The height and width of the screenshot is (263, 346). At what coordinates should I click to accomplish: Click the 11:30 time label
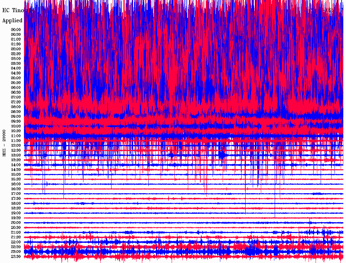pyautogui.click(x=16, y=141)
